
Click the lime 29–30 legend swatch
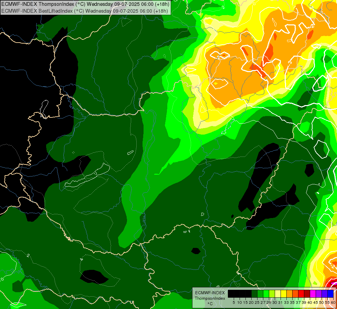click(272, 294)
